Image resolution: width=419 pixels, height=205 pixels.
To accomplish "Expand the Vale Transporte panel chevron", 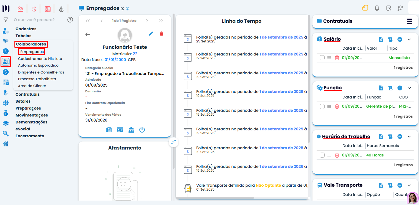I will 409,185.
